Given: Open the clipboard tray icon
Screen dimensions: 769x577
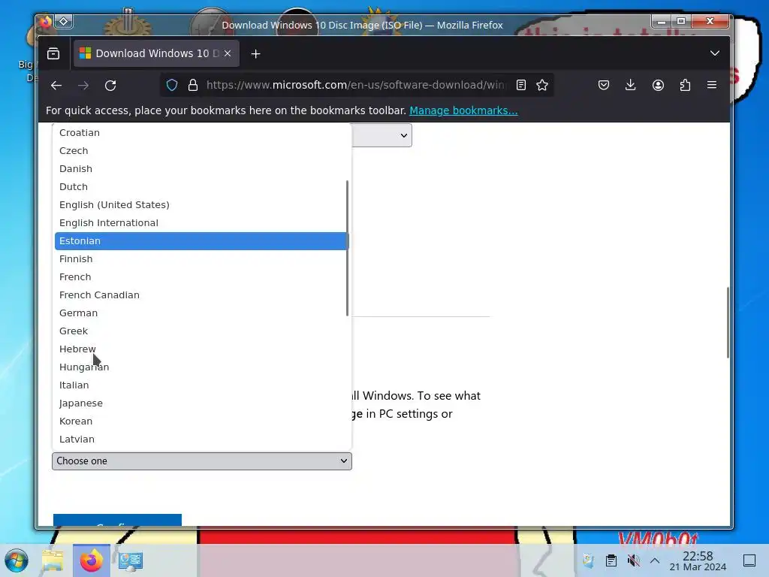Looking at the screenshot, I should 611,560.
